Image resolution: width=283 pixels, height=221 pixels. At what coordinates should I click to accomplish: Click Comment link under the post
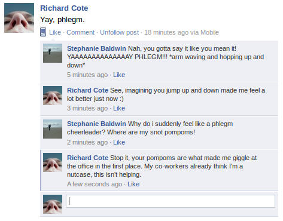[80, 32]
